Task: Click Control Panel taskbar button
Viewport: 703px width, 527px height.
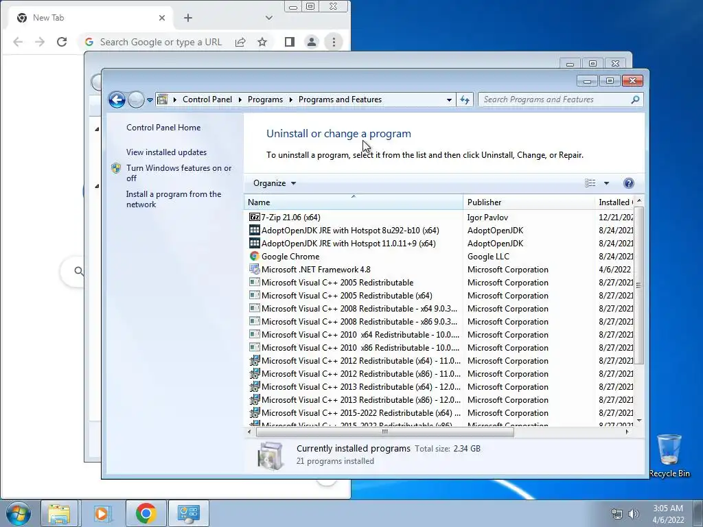Action: 188,513
